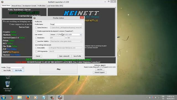This screenshot has height=100, width=177.
Task: Click the Game Directory path field
Action: (66, 28)
